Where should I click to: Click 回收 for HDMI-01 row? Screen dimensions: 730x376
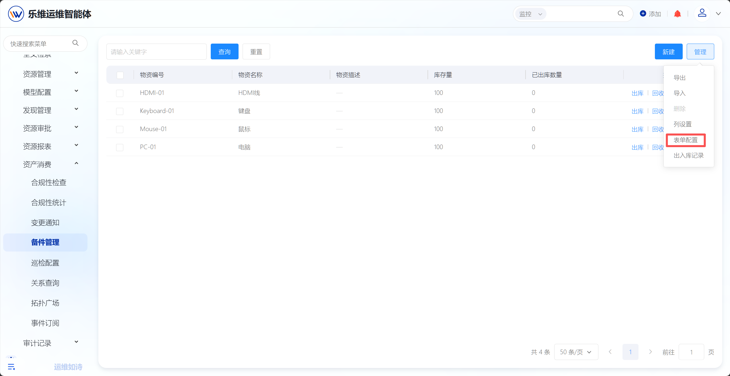click(658, 93)
